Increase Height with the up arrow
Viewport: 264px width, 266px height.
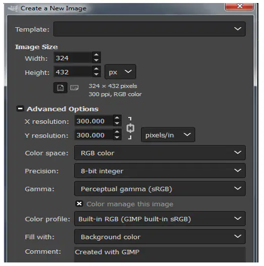[x=96, y=69]
